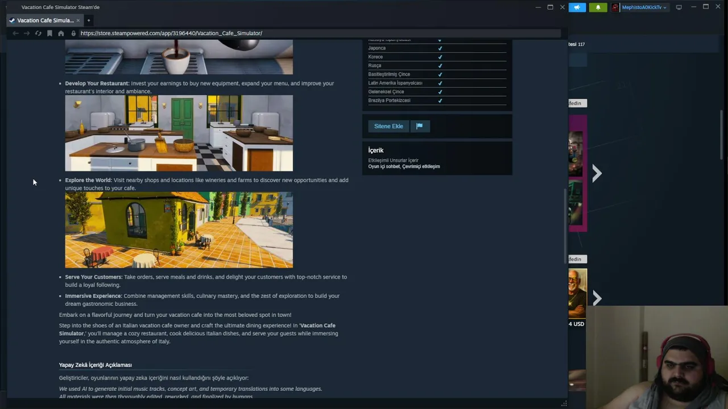The image size is (728, 409).
Task: Click the bearded man game capsule
Action: pos(577,293)
